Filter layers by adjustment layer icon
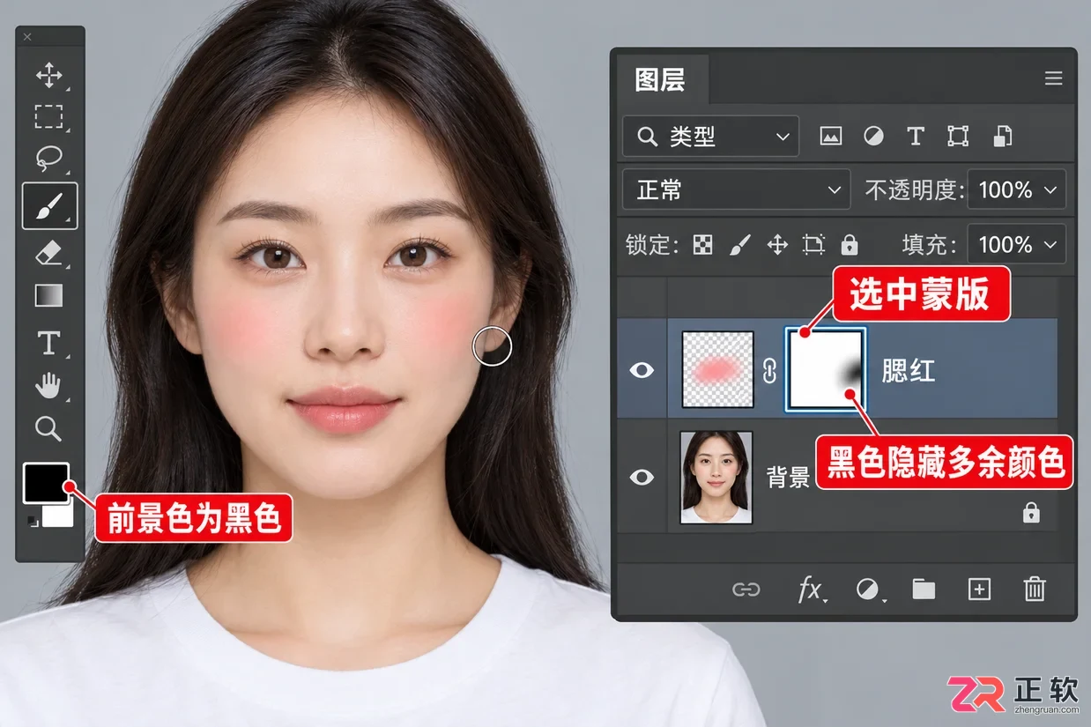Viewport: 1091px width, 727px height. pyautogui.click(x=873, y=137)
